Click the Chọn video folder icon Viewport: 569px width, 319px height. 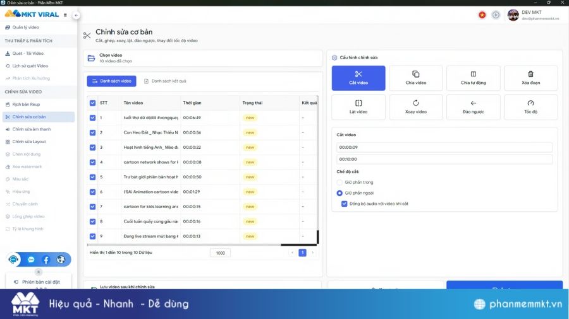pos(91,58)
